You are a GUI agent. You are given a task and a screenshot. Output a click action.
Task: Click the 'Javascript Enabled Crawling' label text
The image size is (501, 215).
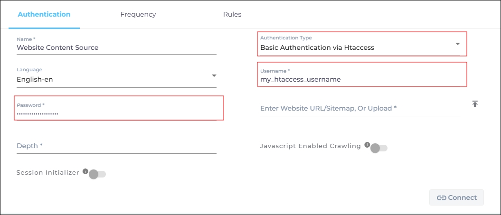point(310,146)
